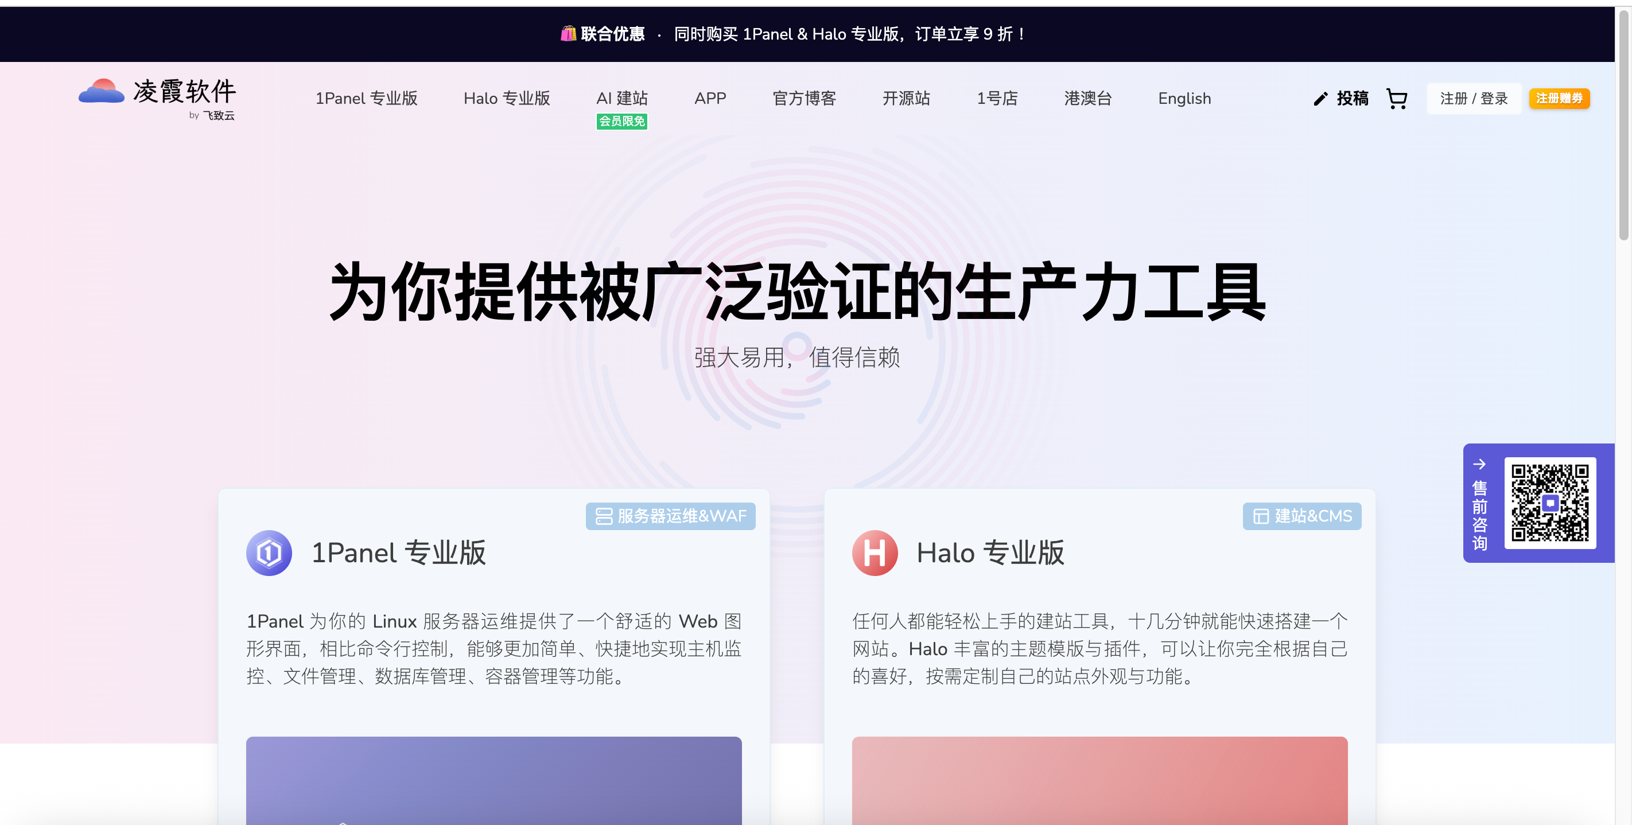Open the 港澳台 navigation item
Image resolution: width=1632 pixels, height=825 pixels.
(x=1087, y=98)
